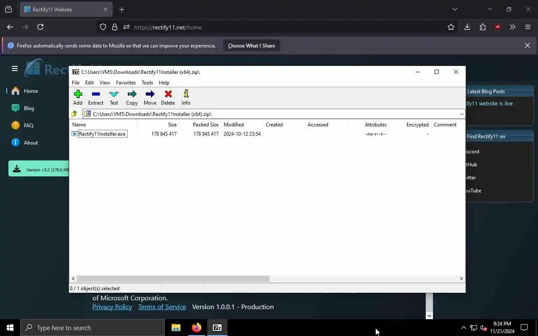Switch to Firefox on the taskbar
This screenshot has height=336, width=538.
196,328
